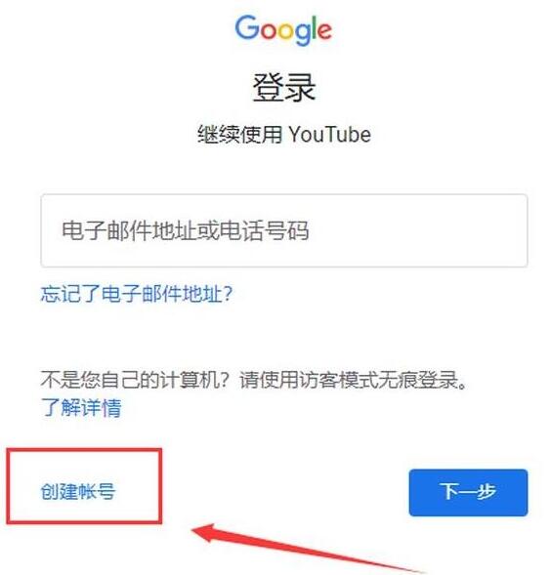Open the 忘记了电子邮件地址? link
This screenshot has height=575, width=550.
pyautogui.click(x=137, y=294)
